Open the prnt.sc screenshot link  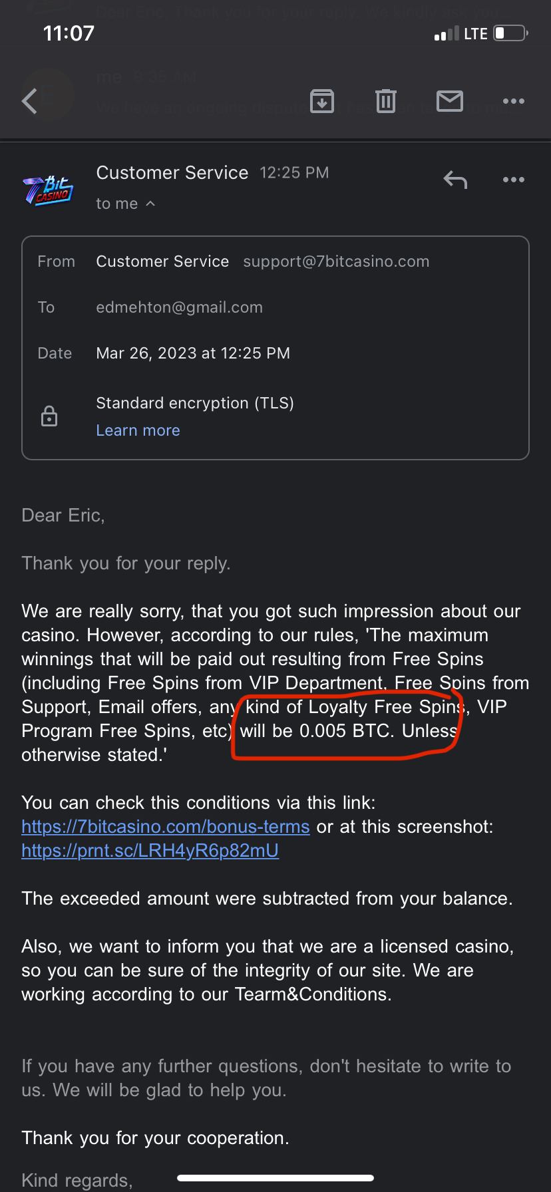click(x=150, y=851)
